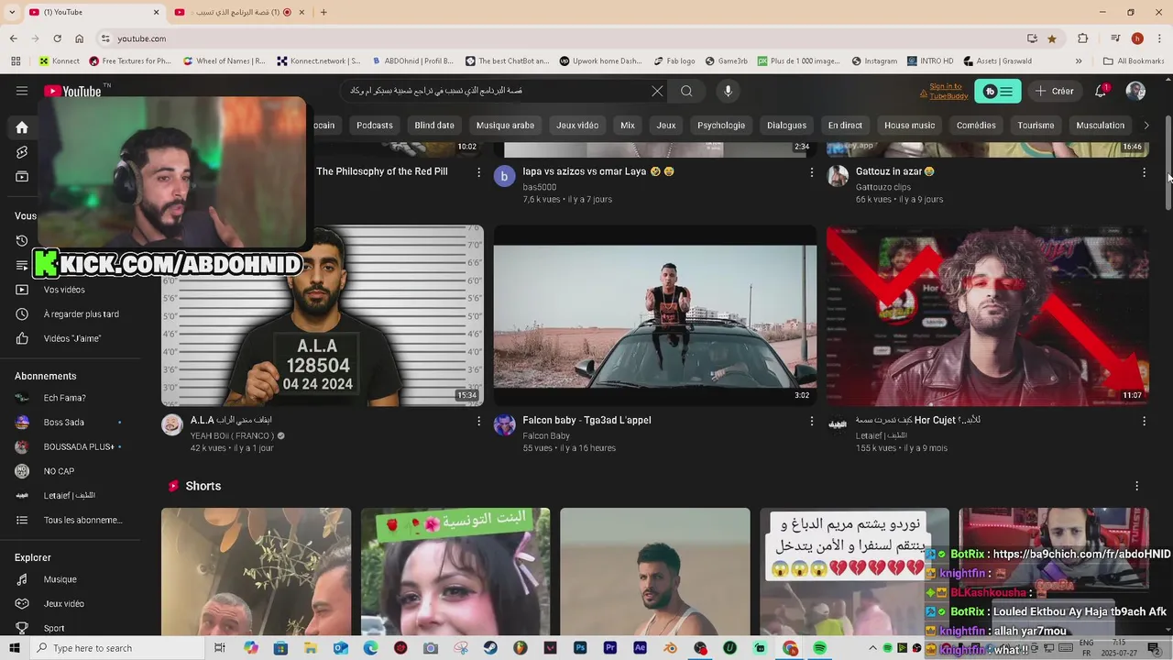Reload the page in Chrome

pos(57,38)
